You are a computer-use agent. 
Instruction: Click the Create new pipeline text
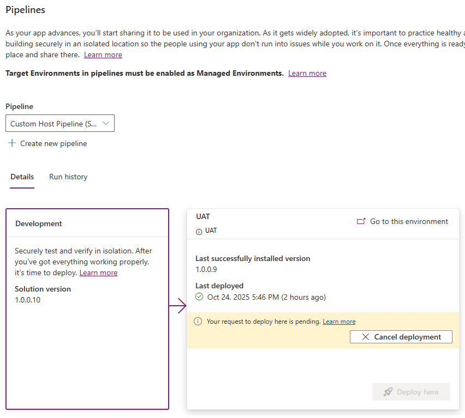point(53,143)
